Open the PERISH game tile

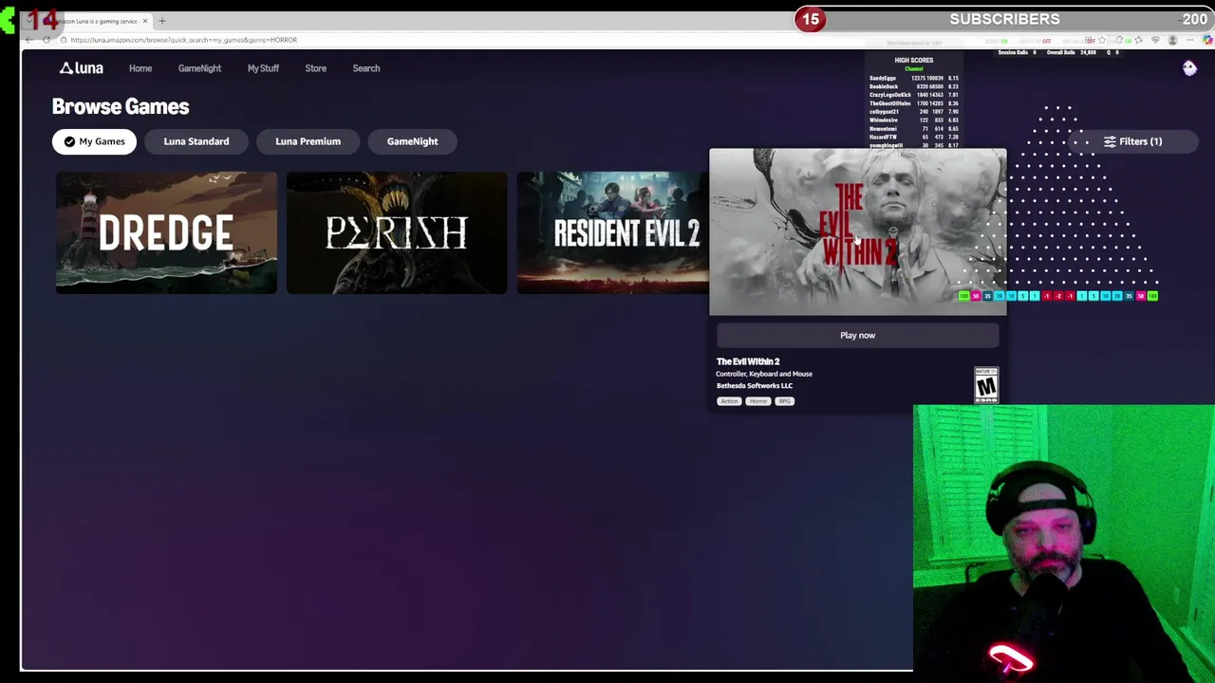[397, 232]
